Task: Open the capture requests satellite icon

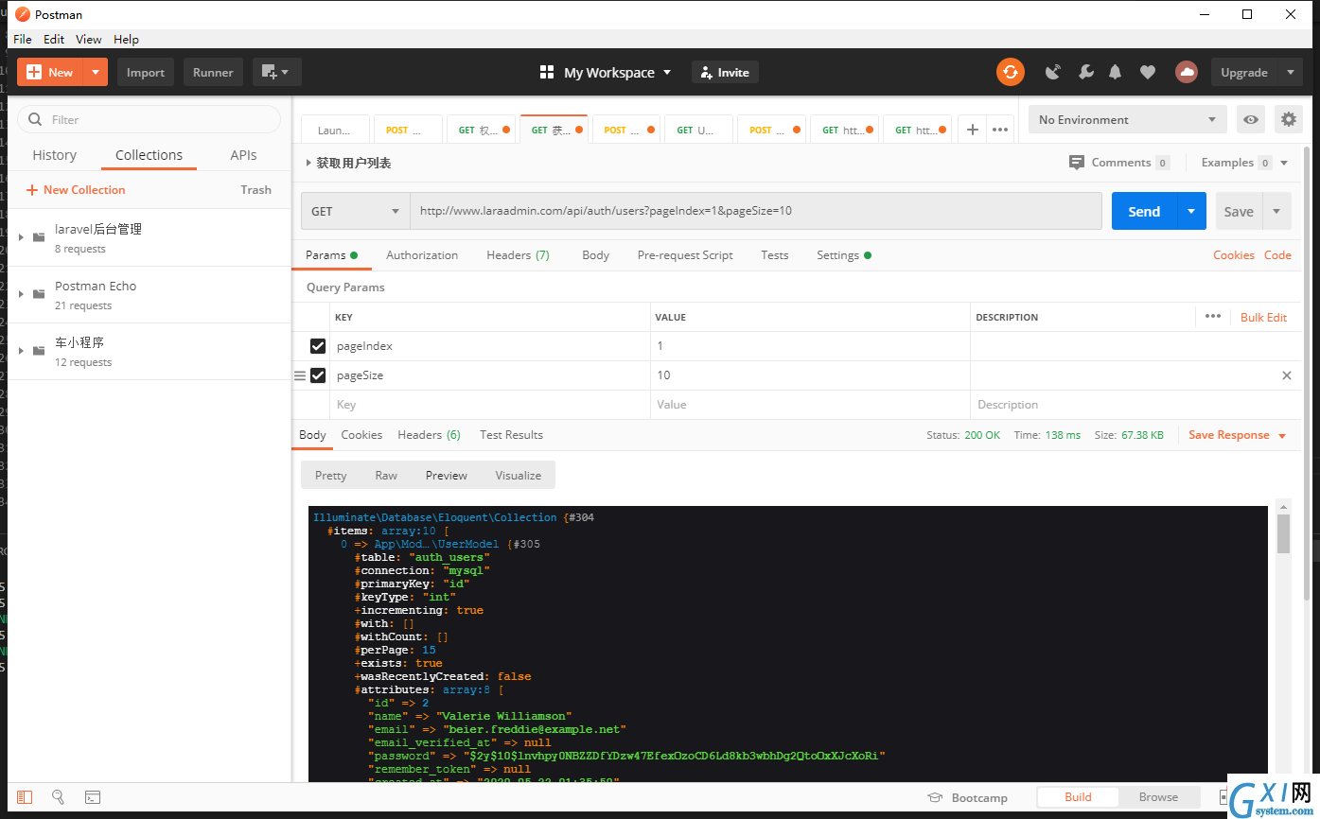Action: tap(1053, 72)
